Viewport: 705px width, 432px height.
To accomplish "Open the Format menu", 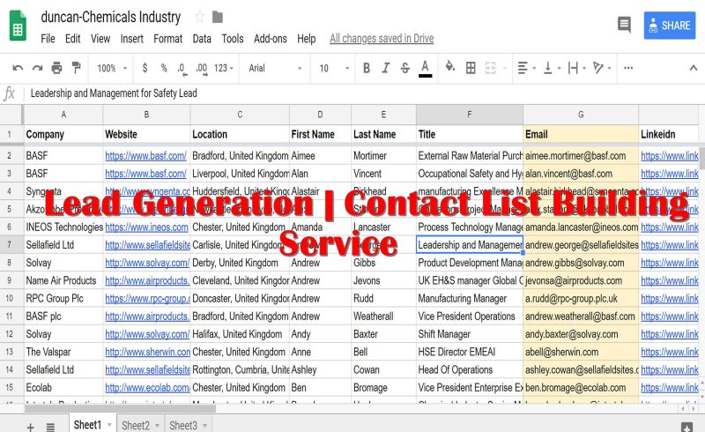I will tap(167, 39).
